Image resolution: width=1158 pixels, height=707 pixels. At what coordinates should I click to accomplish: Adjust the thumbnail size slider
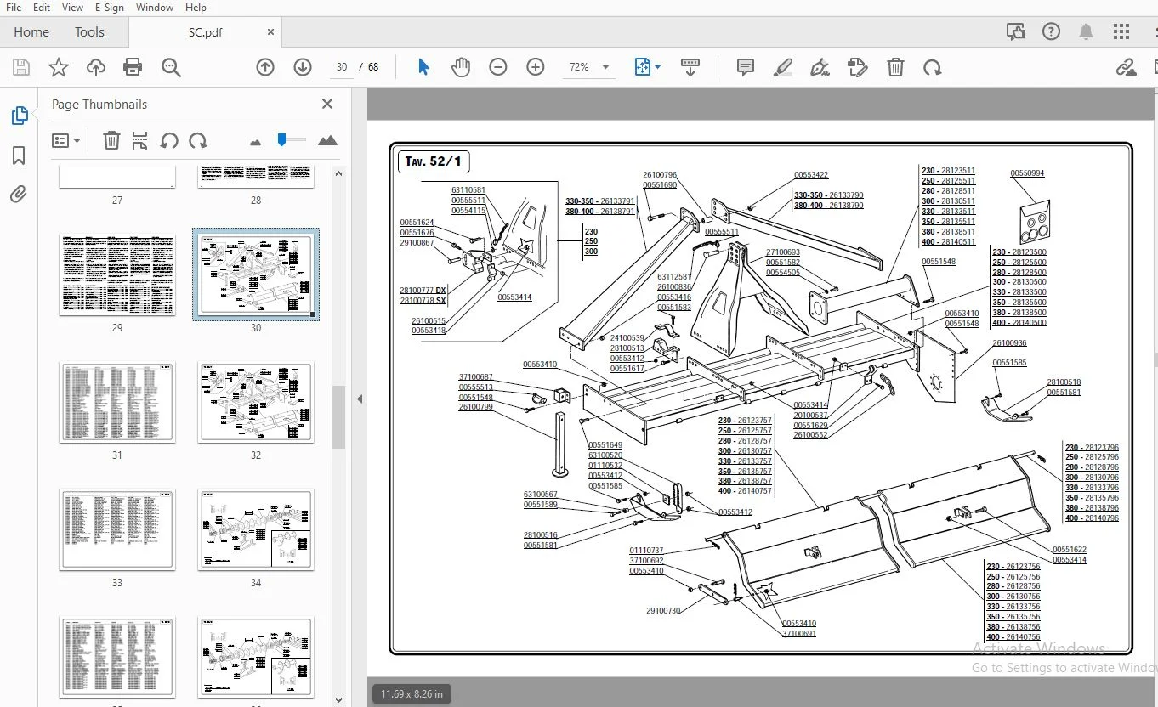click(282, 139)
